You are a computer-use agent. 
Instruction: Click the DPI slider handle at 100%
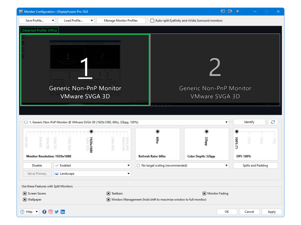(x=237, y=131)
